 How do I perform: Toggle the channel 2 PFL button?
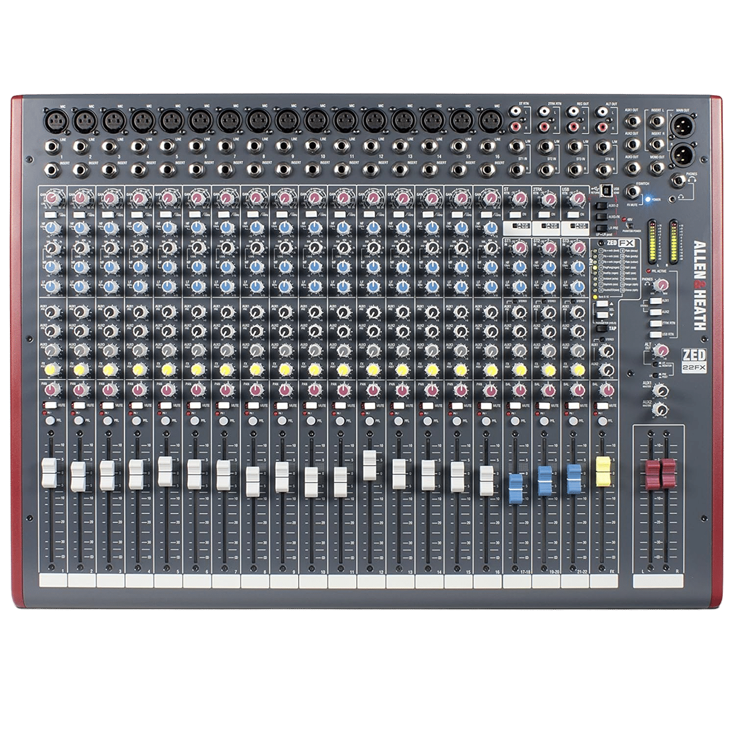click(79, 421)
